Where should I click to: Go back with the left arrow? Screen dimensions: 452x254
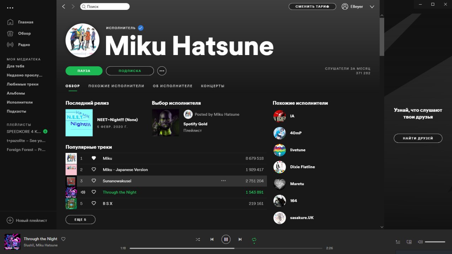click(x=64, y=6)
